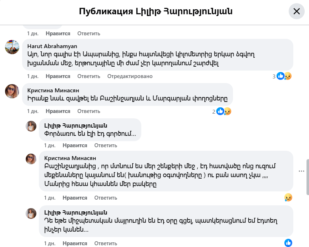This screenshot has height=247, width=309.
Task: Reply to Harut Abrahamyan's comment
Action: (x=89, y=76)
